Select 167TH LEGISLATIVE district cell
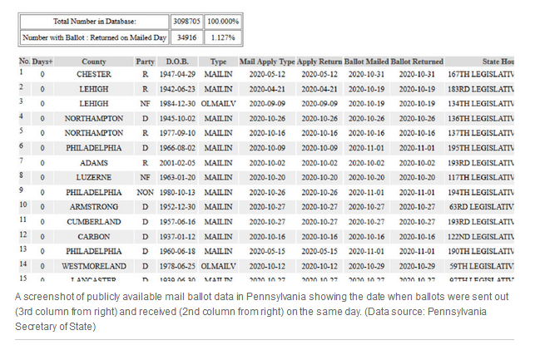The image size is (535, 350). (480, 74)
